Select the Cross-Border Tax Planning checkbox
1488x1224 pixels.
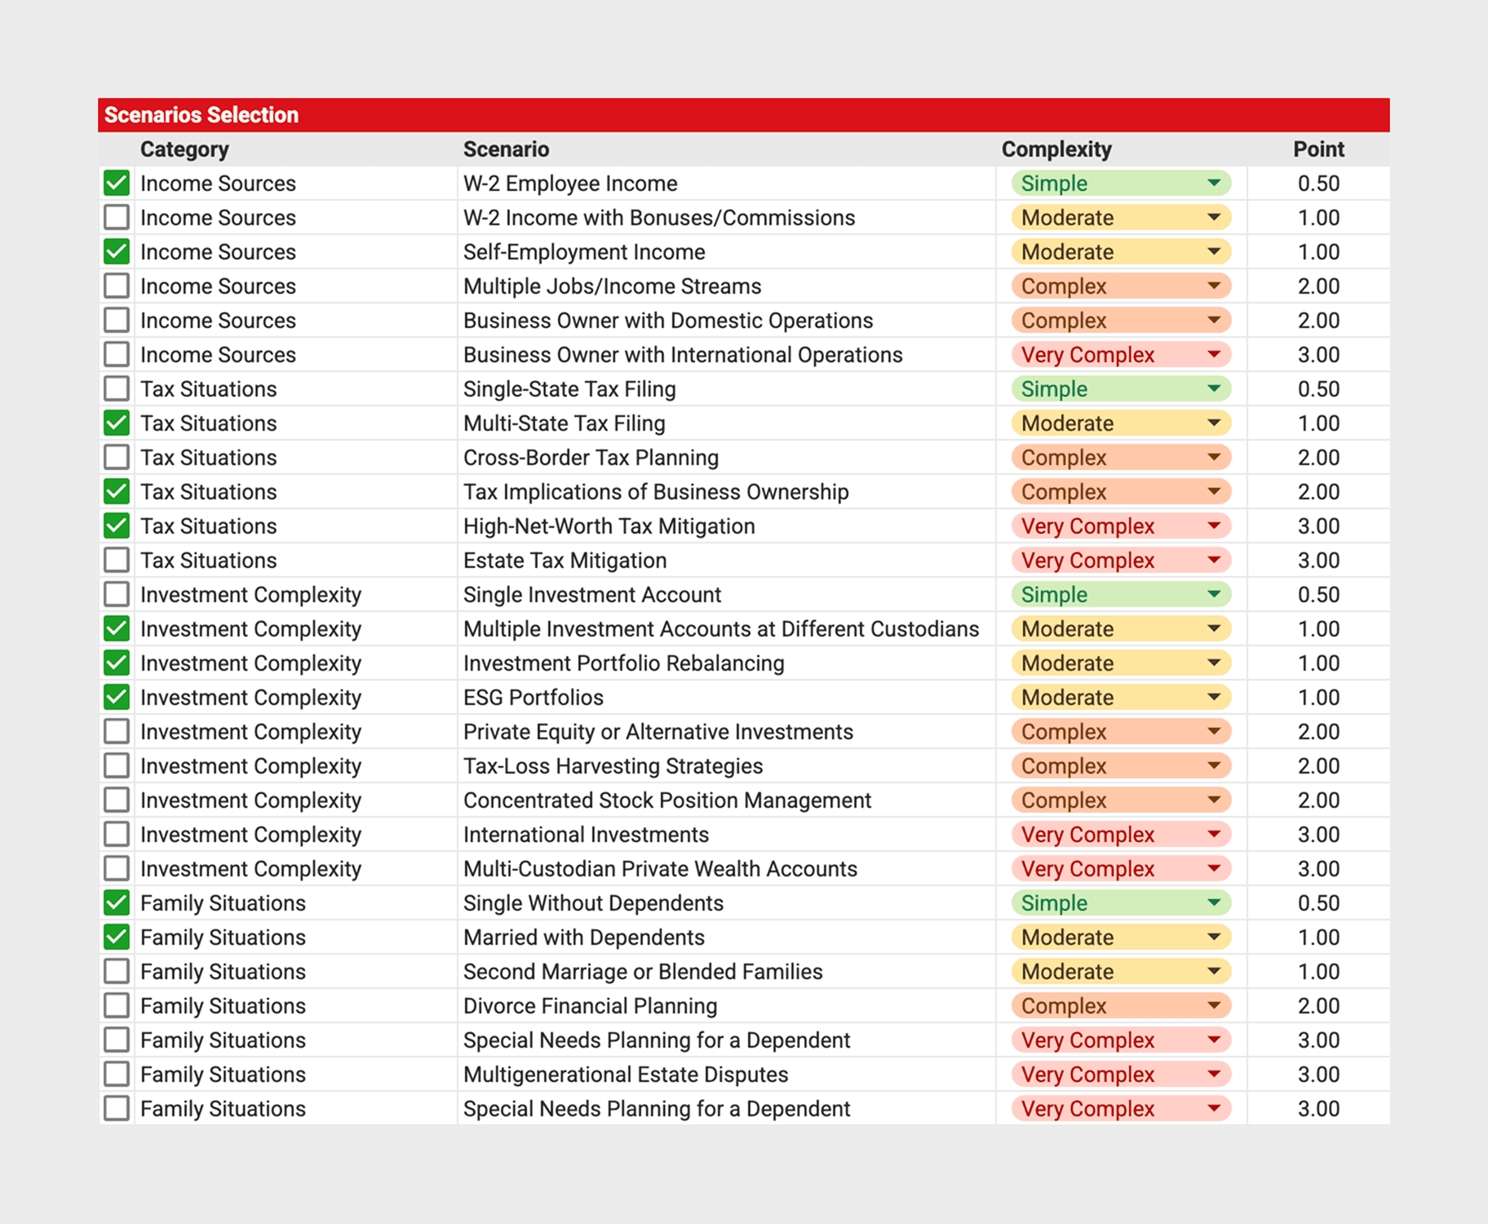117,458
